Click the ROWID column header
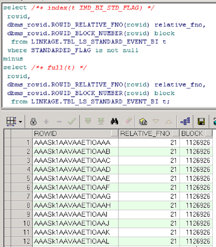The width and height of the screenshot is (216, 247). tap(71, 134)
